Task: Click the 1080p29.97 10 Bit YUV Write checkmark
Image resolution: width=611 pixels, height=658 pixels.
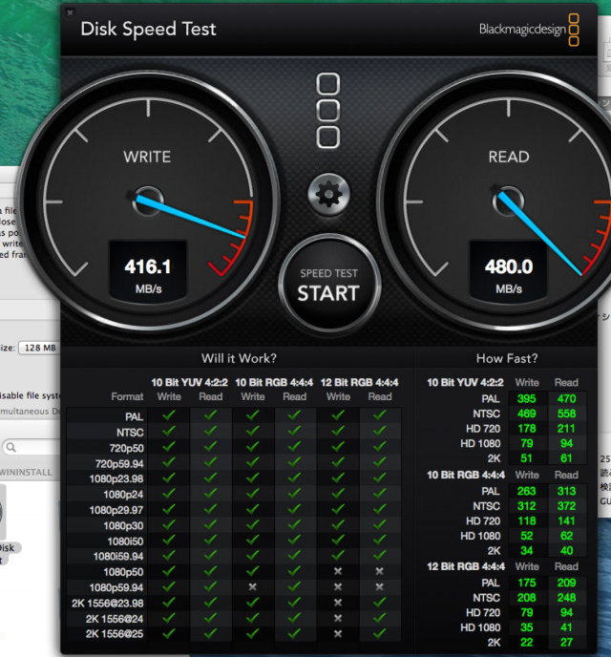Action: (x=169, y=509)
